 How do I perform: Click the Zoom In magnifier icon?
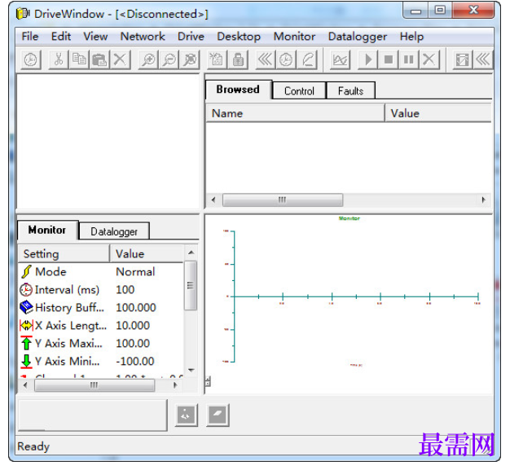coord(148,59)
